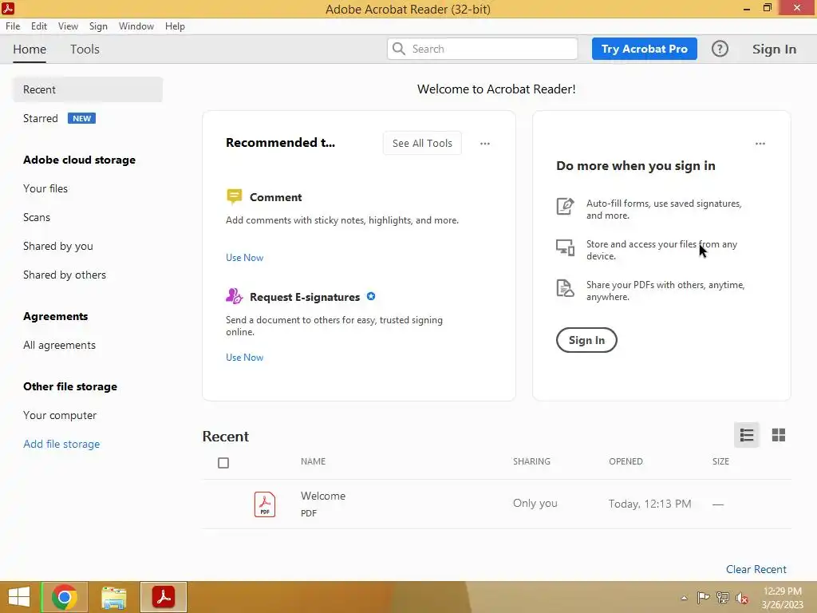Sort recent files by NAME column
817x613 pixels.
pos(313,461)
